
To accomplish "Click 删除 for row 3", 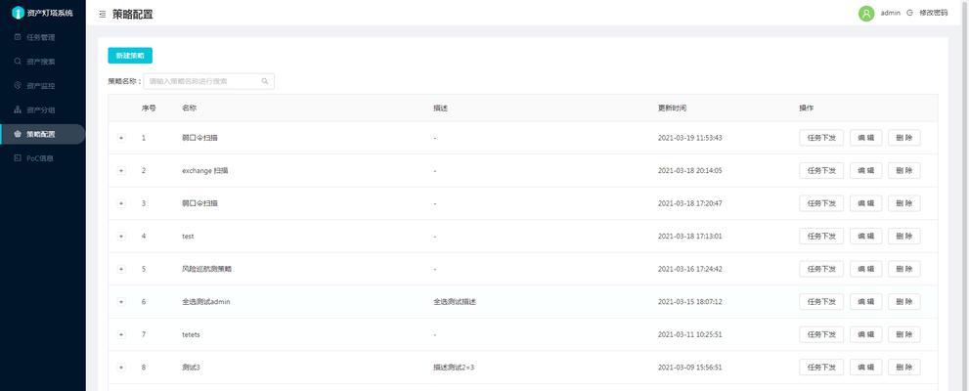I will click(904, 203).
